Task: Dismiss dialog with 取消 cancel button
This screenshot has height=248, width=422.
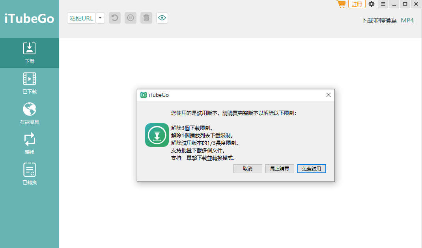Action: tap(248, 168)
